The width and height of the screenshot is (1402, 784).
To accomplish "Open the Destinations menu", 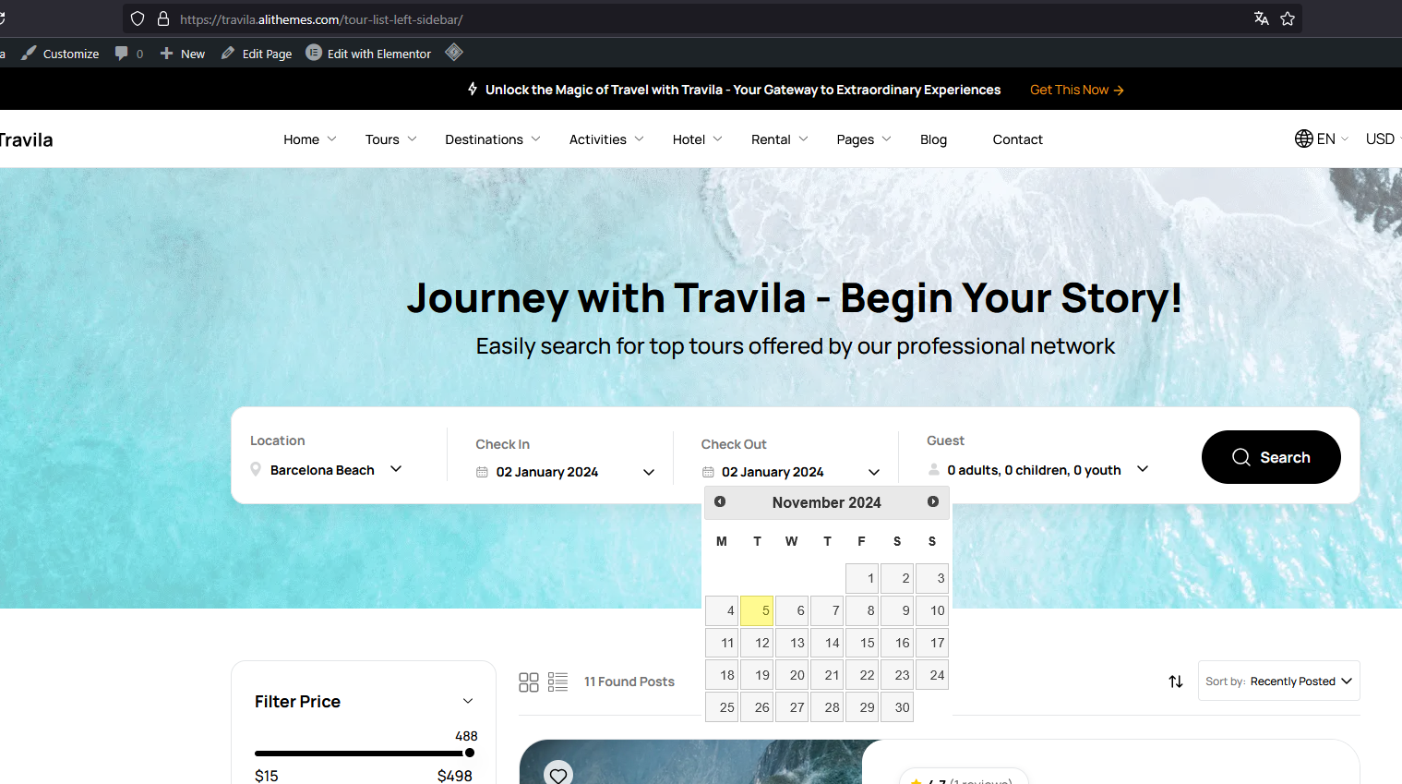I will [x=492, y=139].
